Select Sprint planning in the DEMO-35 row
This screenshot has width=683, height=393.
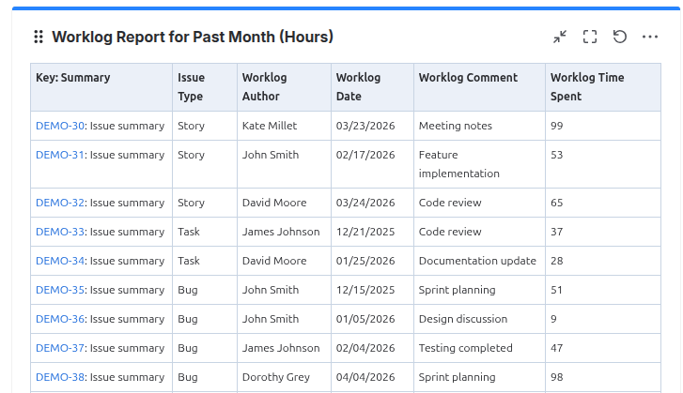[x=457, y=290]
